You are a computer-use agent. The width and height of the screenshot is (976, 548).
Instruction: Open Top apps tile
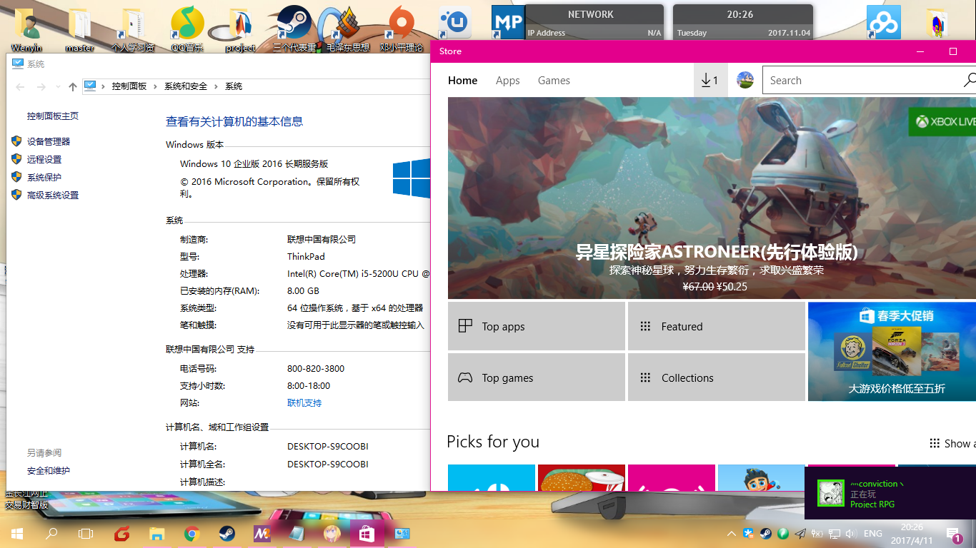pos(537,326)
